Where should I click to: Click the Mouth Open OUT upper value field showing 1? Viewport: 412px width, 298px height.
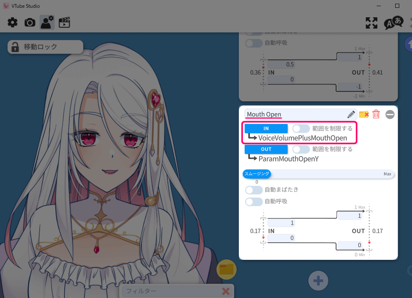[350, 216]
